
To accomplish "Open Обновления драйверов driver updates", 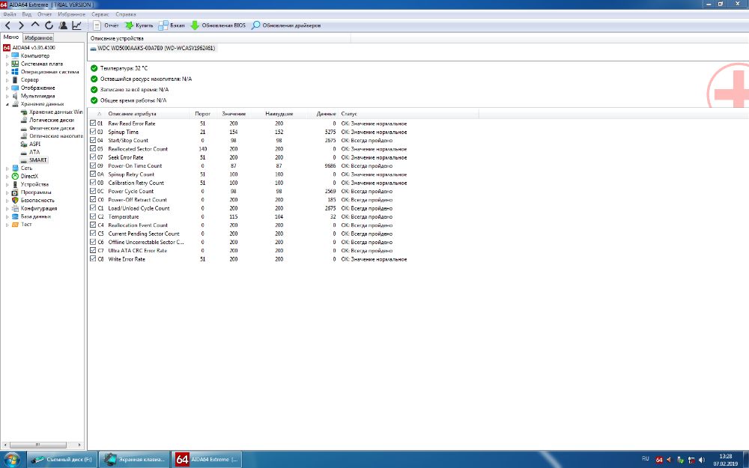I will (x=286, y=25).
